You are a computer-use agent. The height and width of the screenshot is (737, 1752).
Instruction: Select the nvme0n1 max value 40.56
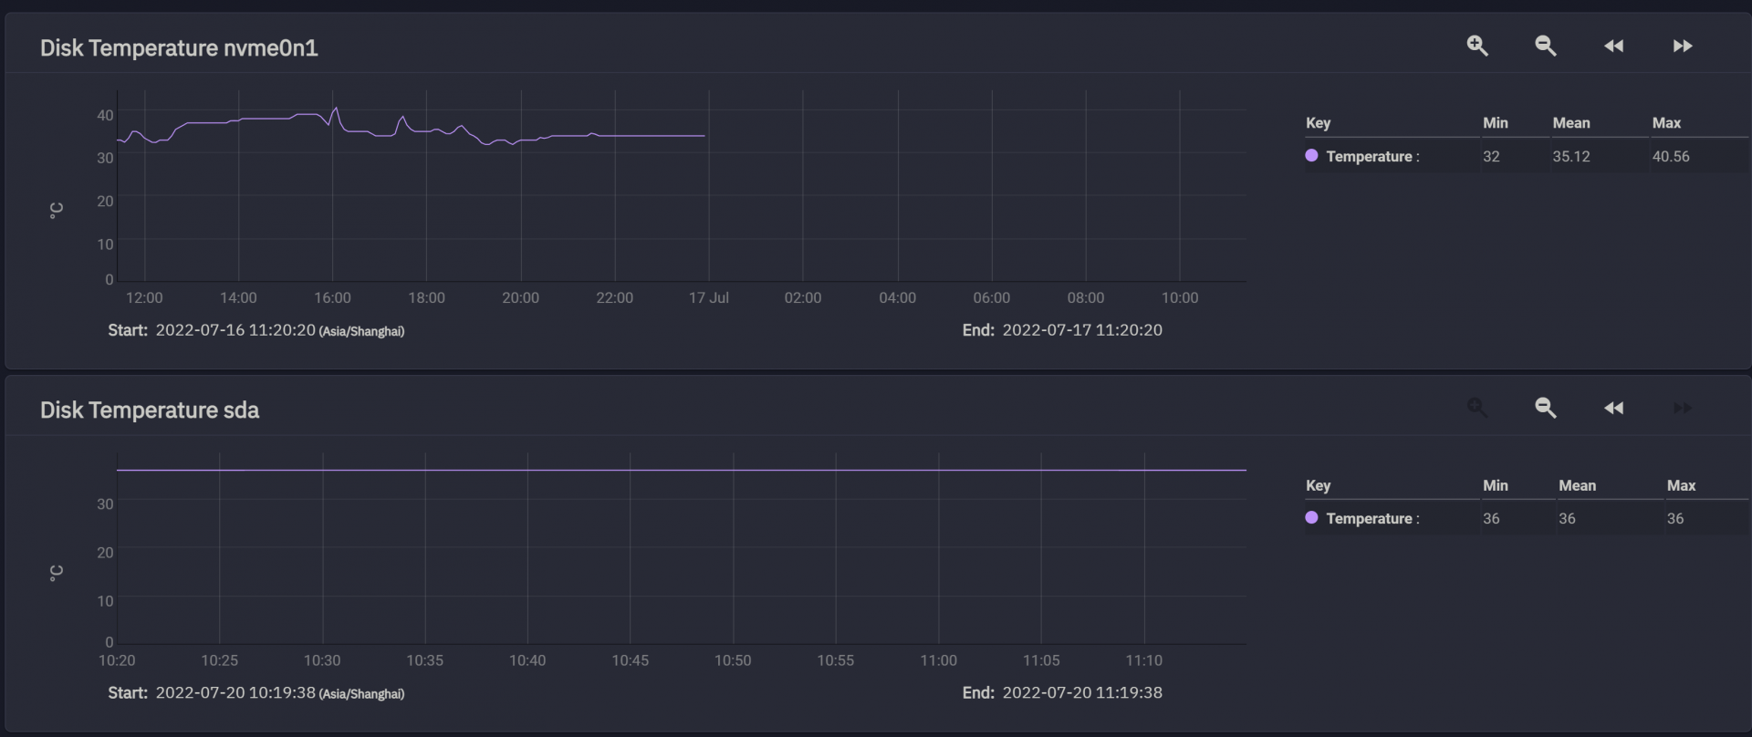click(1671, 157)
